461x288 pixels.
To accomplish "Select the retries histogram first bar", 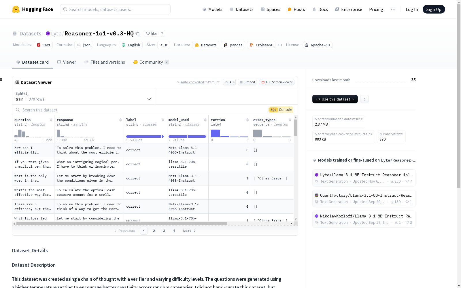I will pos(215,133).
